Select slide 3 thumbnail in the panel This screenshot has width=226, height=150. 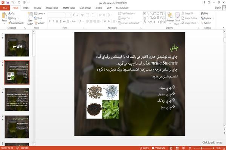point(17,100)
